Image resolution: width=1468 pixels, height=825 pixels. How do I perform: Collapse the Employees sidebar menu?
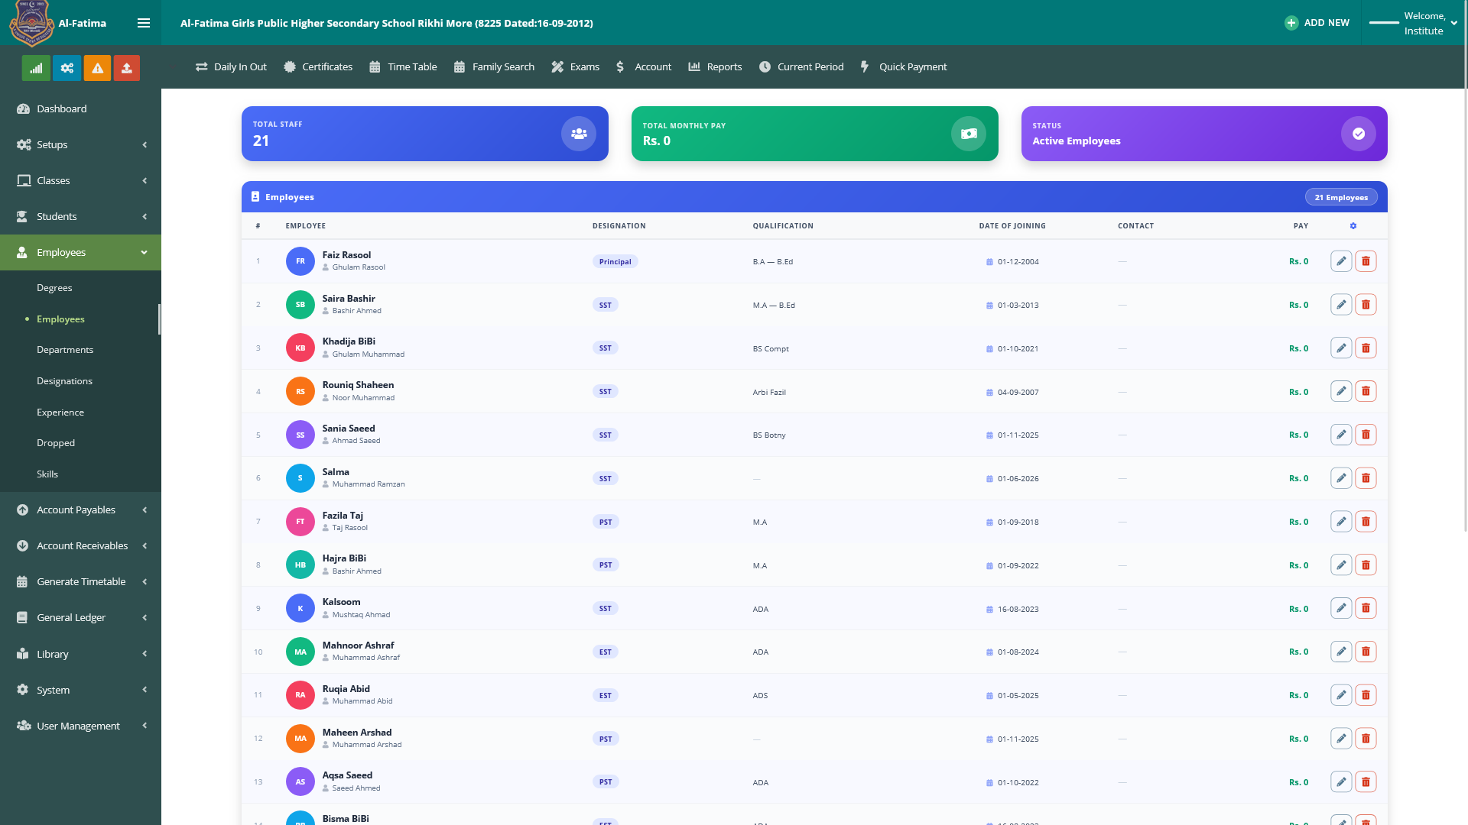pyautogui.click(x=80, y=252)
